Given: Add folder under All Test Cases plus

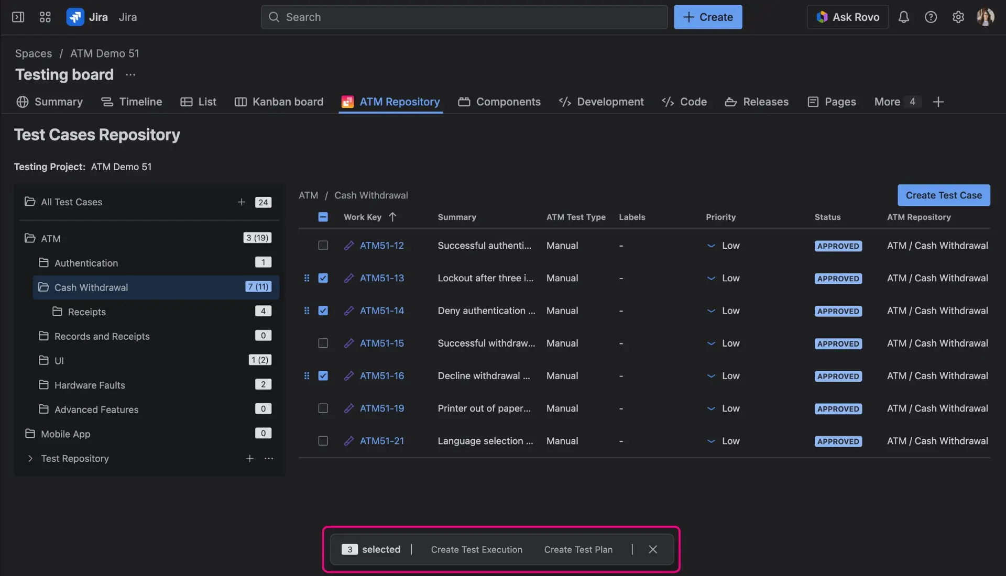Looking at the screenshot, I should [x=242, y=202].
